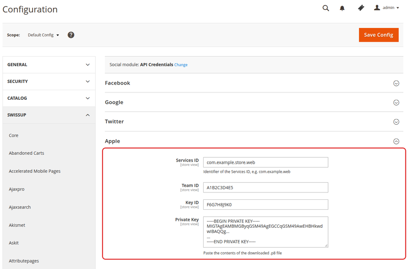Open notifications bell icon
The height and width of the screenshot is (269, 408).
pyautogui.click(x=342, y=8)
